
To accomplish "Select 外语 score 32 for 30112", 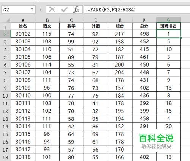I will [x=96, y=111].
